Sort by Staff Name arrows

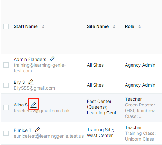click(43, 27)
